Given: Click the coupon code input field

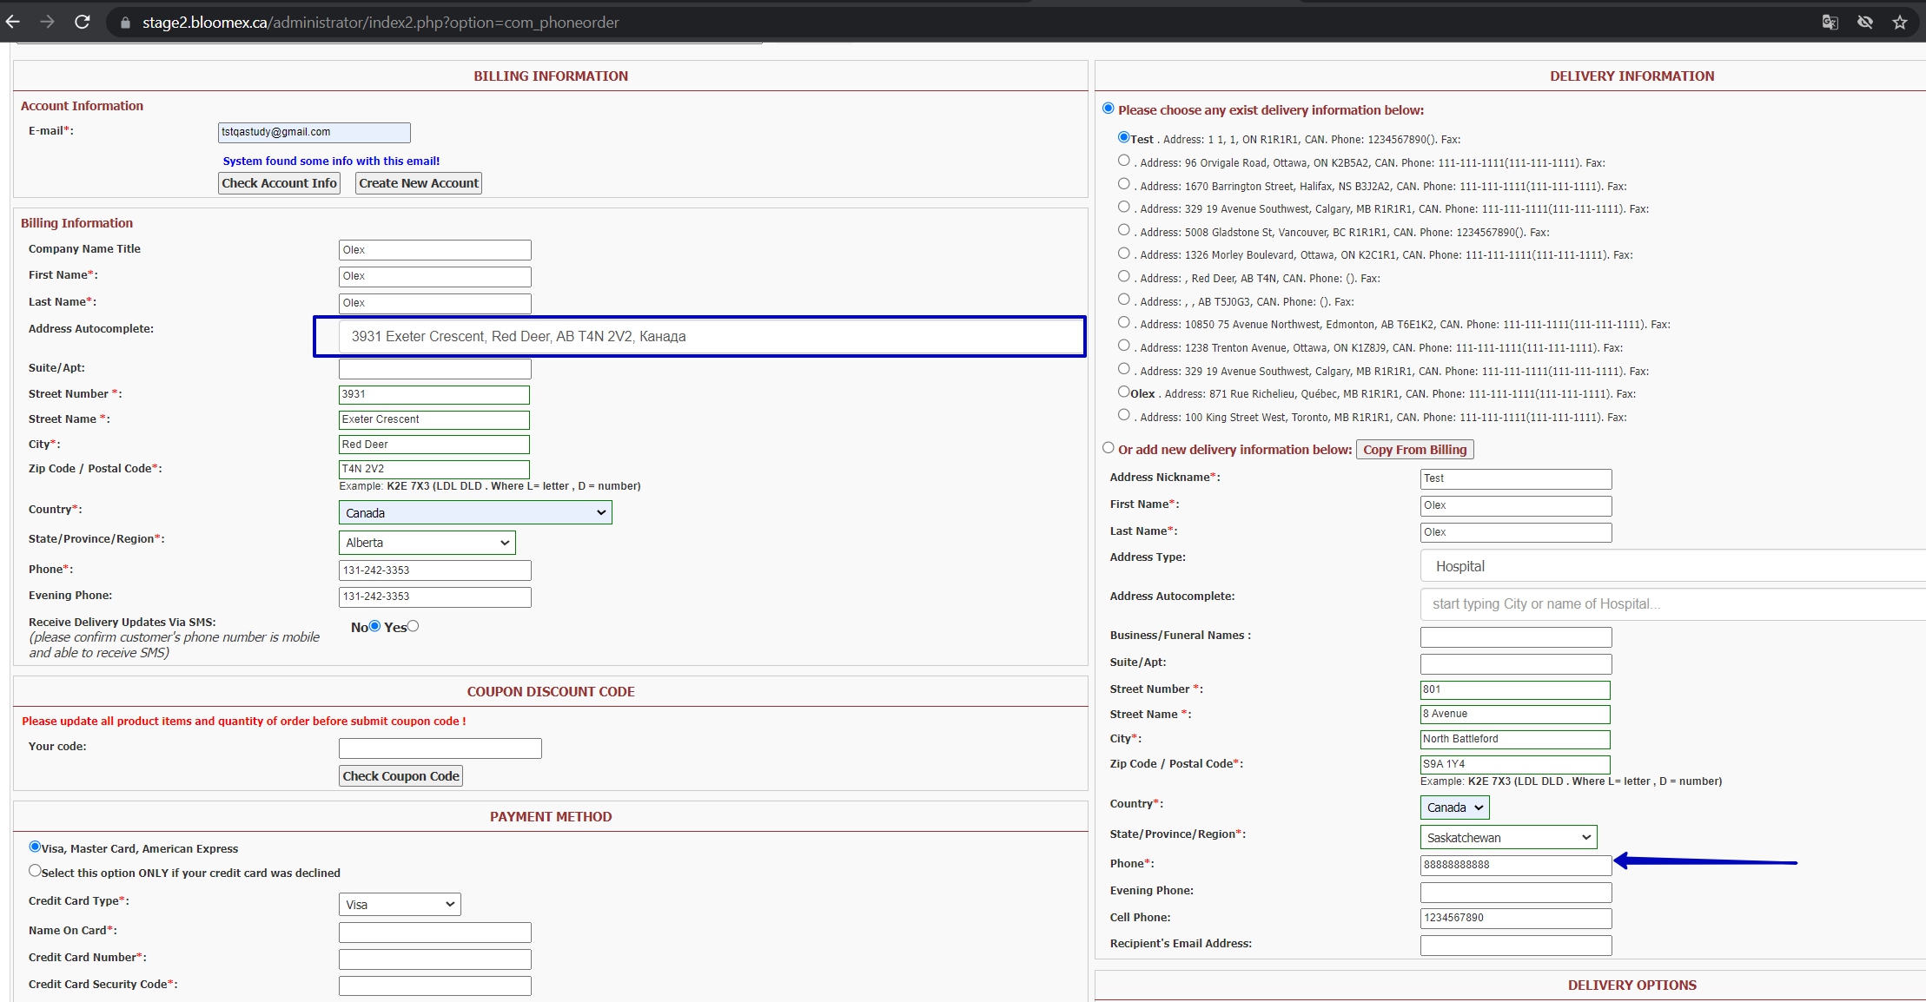Looking at the screenshot, I should [440, 748].
